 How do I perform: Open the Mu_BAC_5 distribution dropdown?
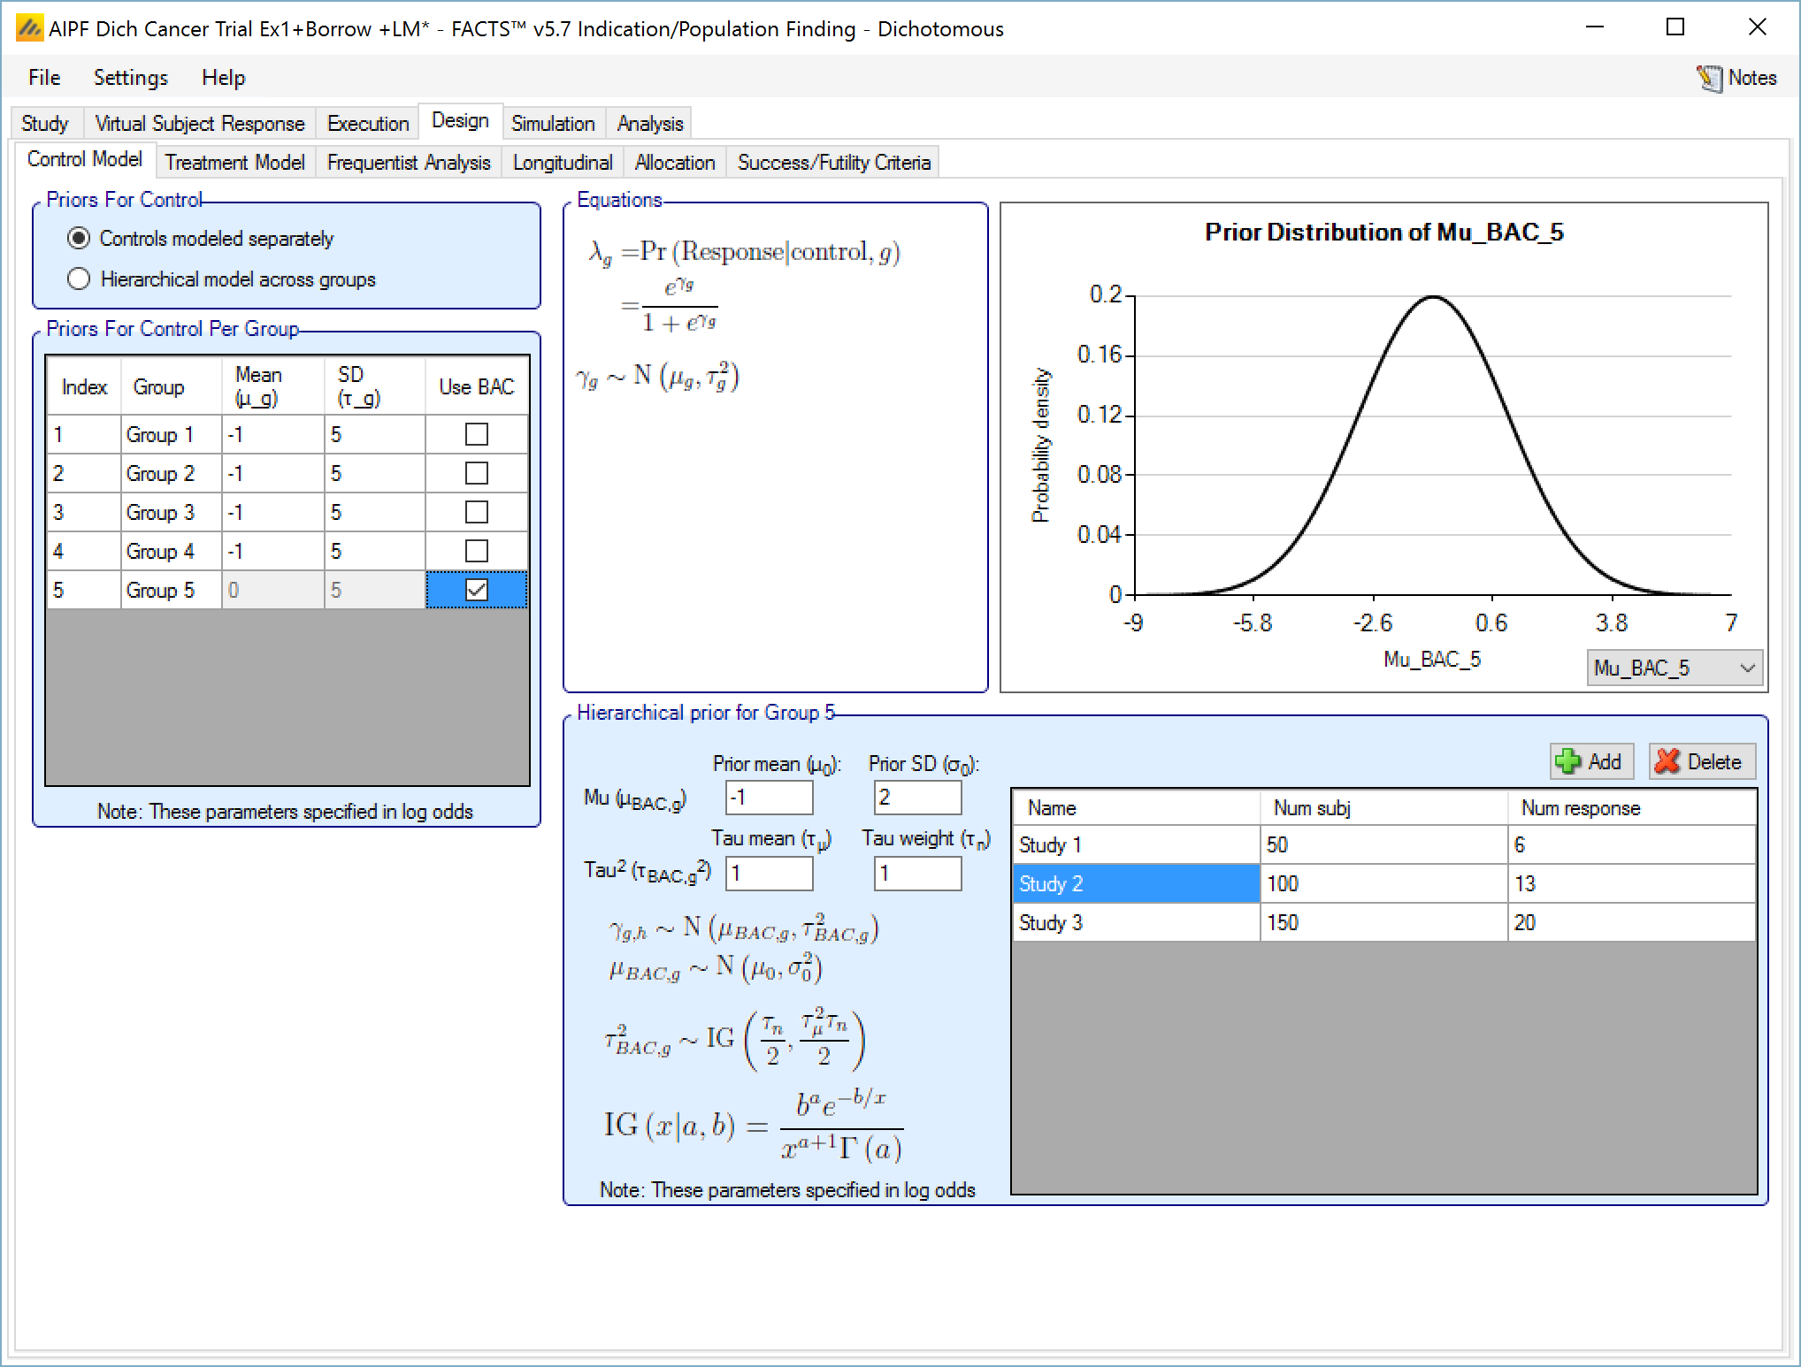tap(1747, 668)
